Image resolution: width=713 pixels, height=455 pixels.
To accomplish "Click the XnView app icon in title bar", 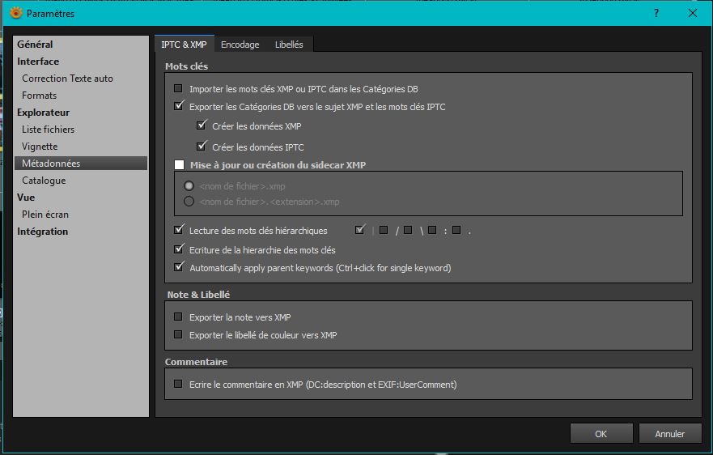I will pos(15,13).
